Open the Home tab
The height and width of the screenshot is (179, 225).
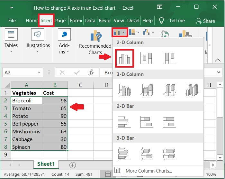click(32, 21)
